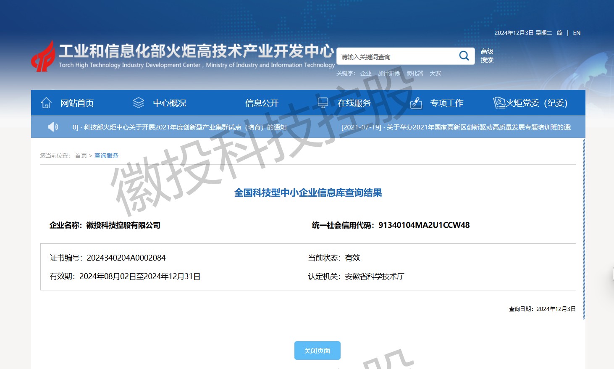Click the 认定机关: 安徽省科学技术厅 text
The width and height of the screenshot is (614, 369).
click(356, 277)
